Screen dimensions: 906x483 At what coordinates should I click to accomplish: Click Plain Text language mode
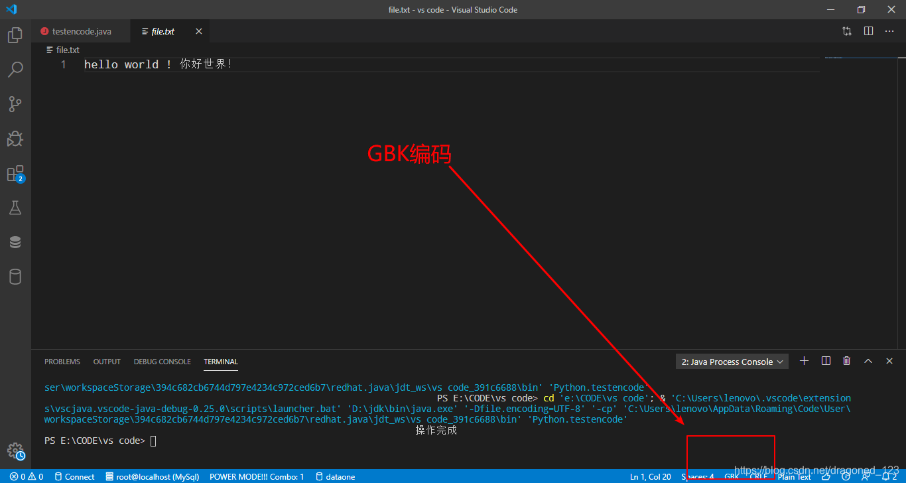coord(795,476)
